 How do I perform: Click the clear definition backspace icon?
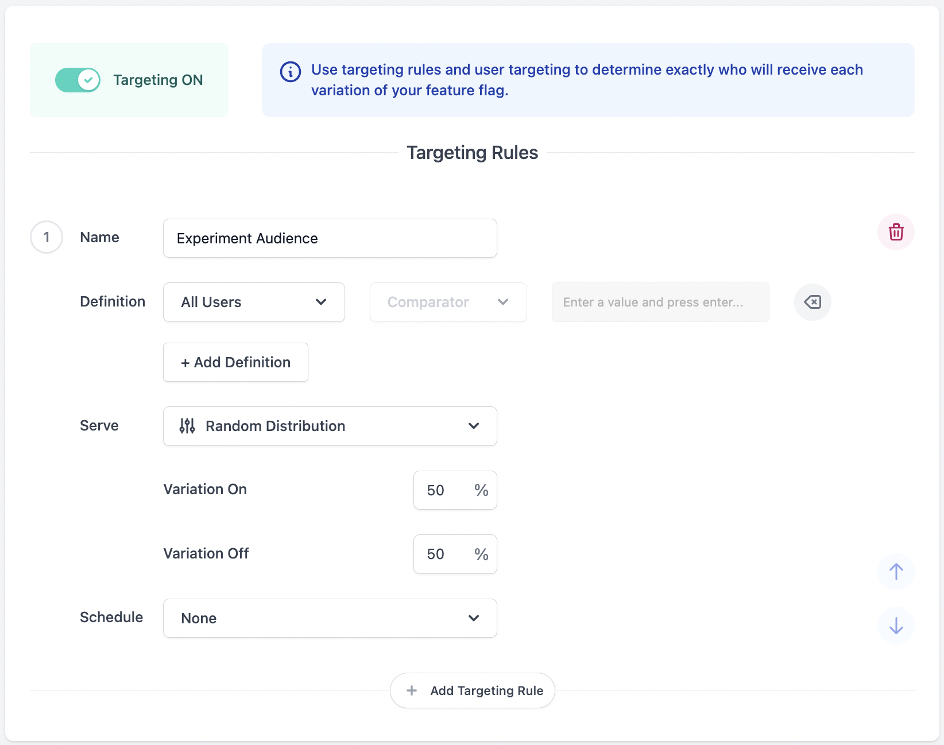[813, 302]
